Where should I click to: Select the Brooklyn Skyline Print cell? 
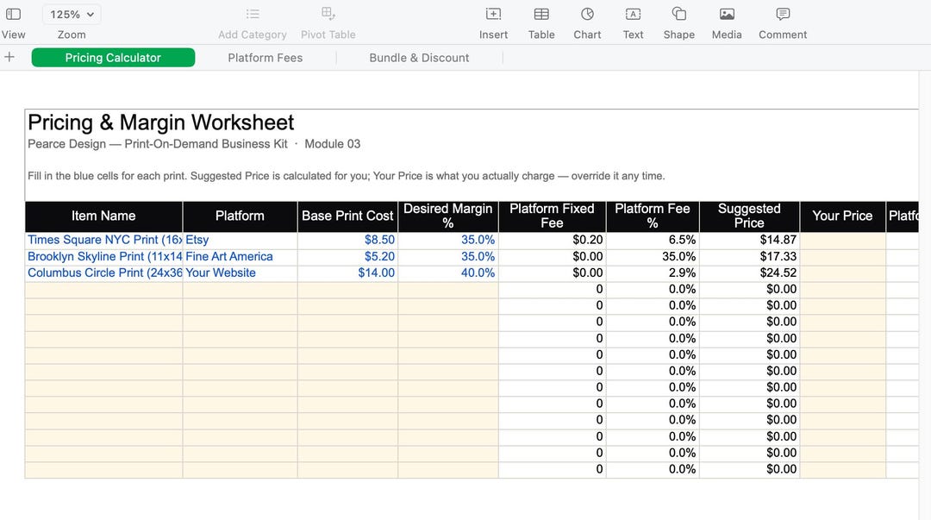click(x=104, y=257)
